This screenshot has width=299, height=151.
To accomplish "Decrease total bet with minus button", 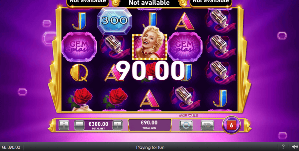I will [79, 125].
